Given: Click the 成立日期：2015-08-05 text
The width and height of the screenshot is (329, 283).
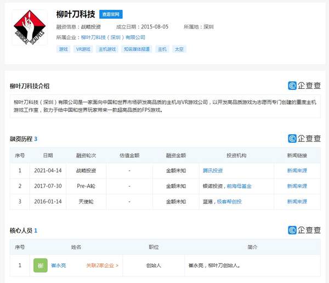Looking at the screenshot, I should tap(142, 27).
